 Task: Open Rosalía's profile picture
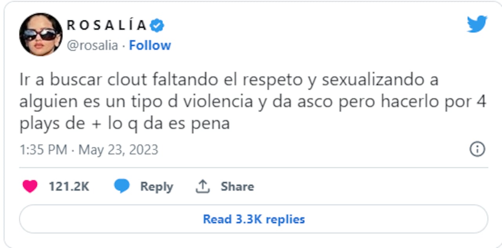[41, 34]
